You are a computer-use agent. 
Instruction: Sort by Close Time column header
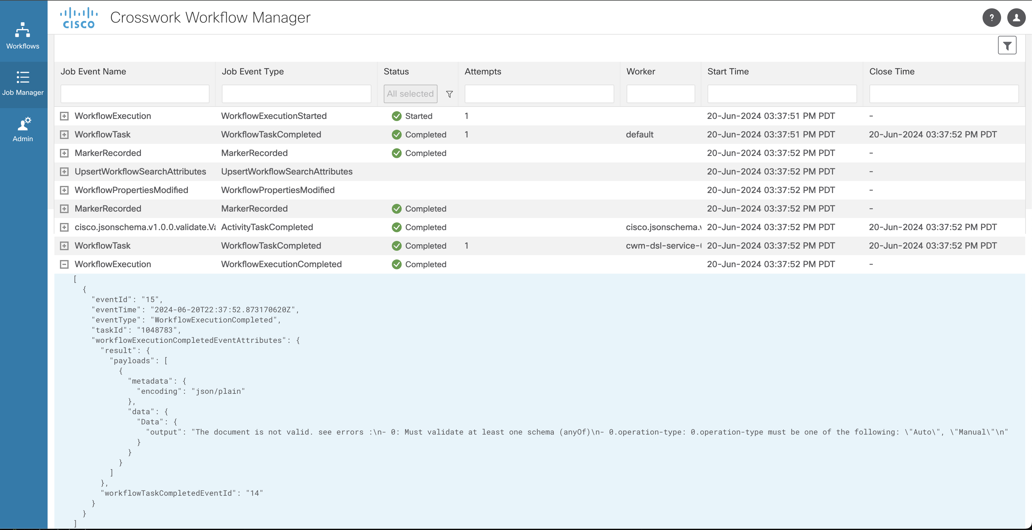pos(891,72)
